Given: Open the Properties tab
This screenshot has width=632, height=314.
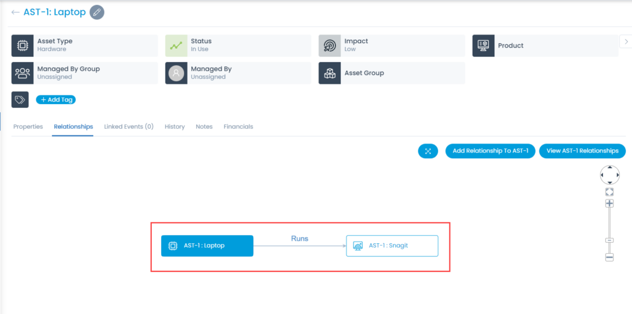Looking at the screenshot, I should 28,127.
